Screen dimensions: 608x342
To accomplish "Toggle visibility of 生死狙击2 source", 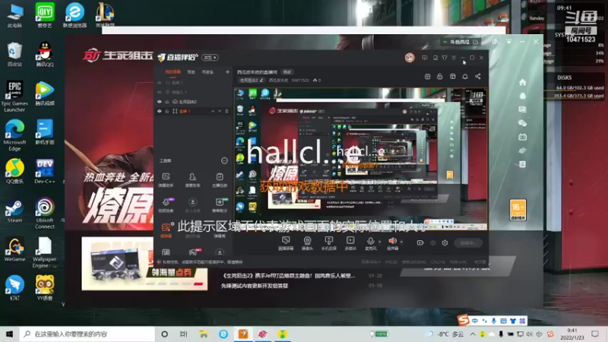I will [x=160, y=102].
